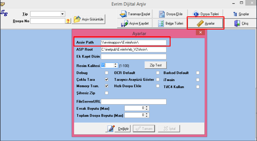The image size is (257, 141).
Task: Enable the Debug checkbox
Action: coord(107,73)
